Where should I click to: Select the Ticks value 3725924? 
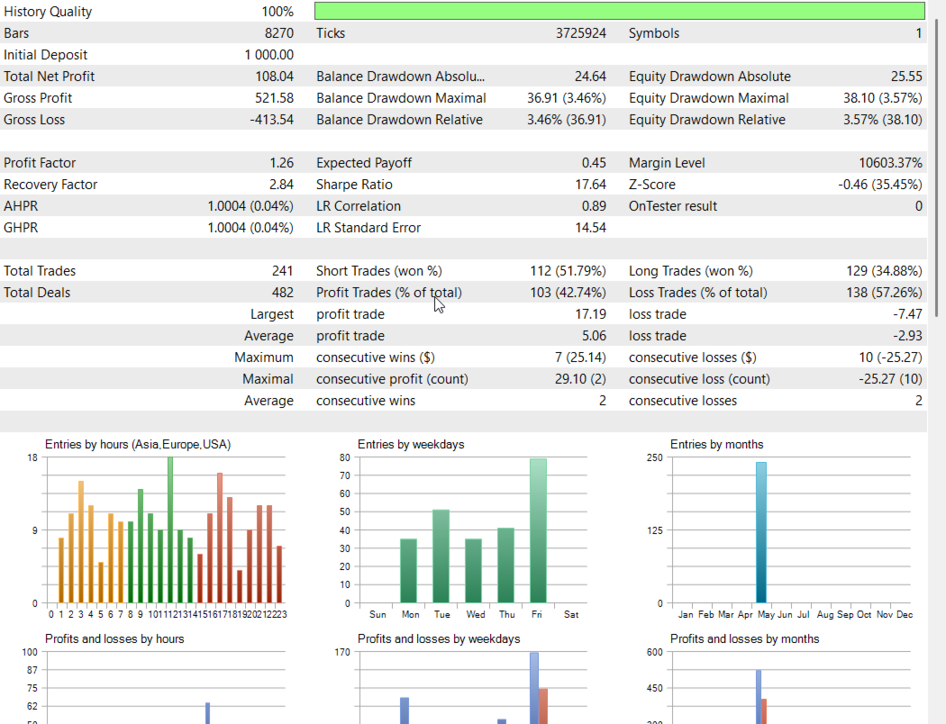(580, 33)
